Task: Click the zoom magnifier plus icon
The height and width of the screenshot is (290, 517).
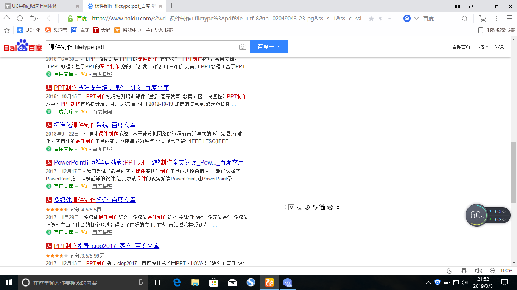Action: 492,271
